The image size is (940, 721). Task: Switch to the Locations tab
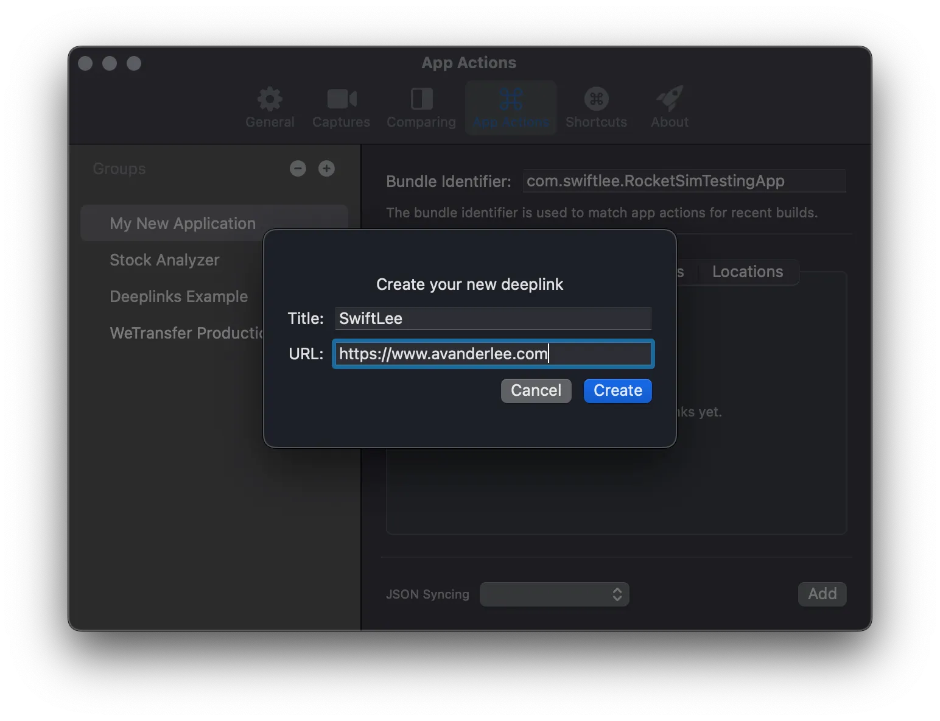[x=748, y=272]
